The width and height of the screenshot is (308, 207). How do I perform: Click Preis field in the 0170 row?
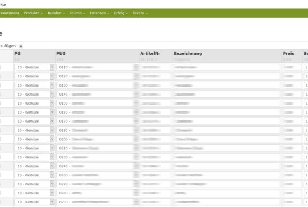pos(292,121)
